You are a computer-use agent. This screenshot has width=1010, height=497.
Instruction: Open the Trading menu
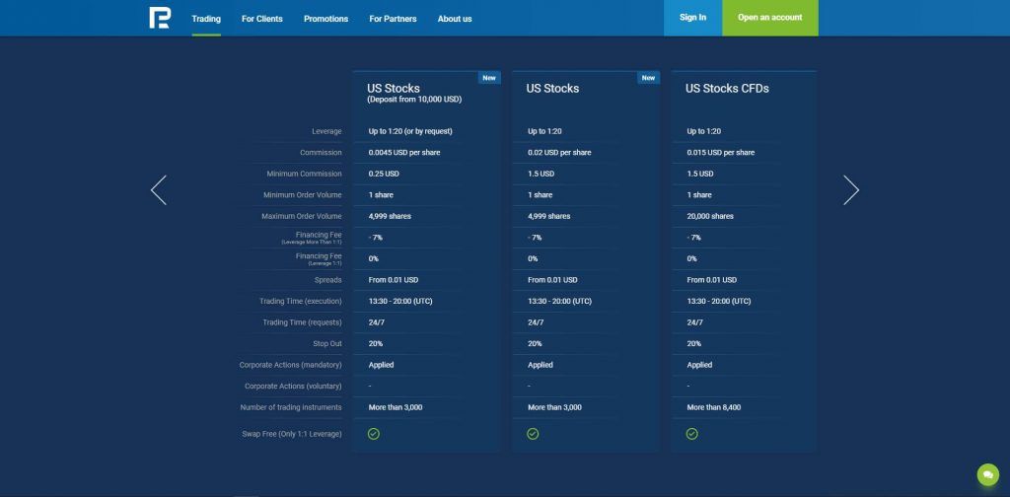coord(206,19)
